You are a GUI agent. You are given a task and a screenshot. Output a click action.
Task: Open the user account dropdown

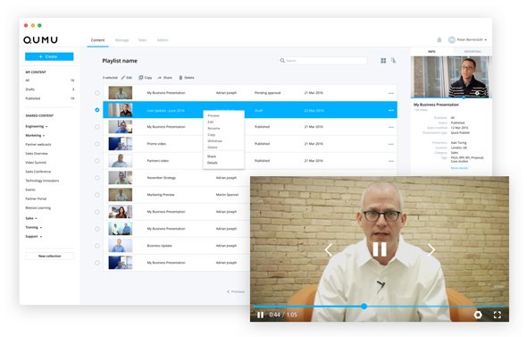[x=467, y=39]
